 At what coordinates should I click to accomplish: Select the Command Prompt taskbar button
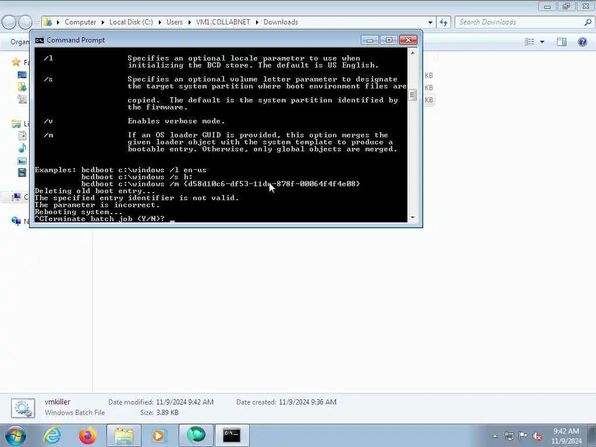tap(232, 435)
